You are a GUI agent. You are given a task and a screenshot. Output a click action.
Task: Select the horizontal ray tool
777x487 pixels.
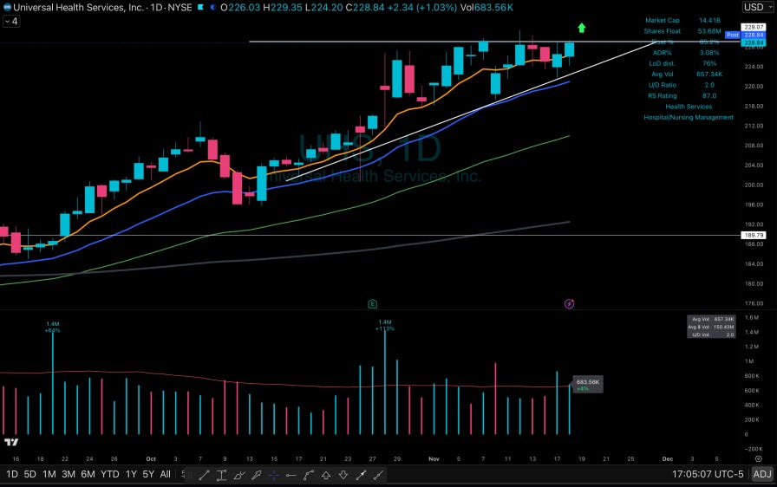[x=291, y=476]
